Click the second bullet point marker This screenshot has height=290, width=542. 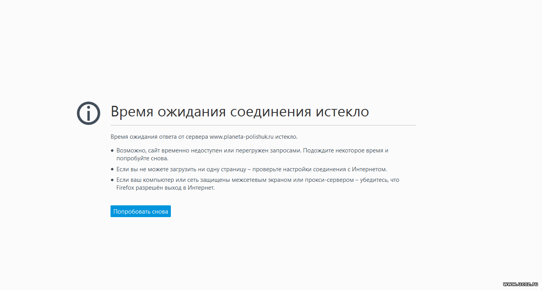[112, 169]
